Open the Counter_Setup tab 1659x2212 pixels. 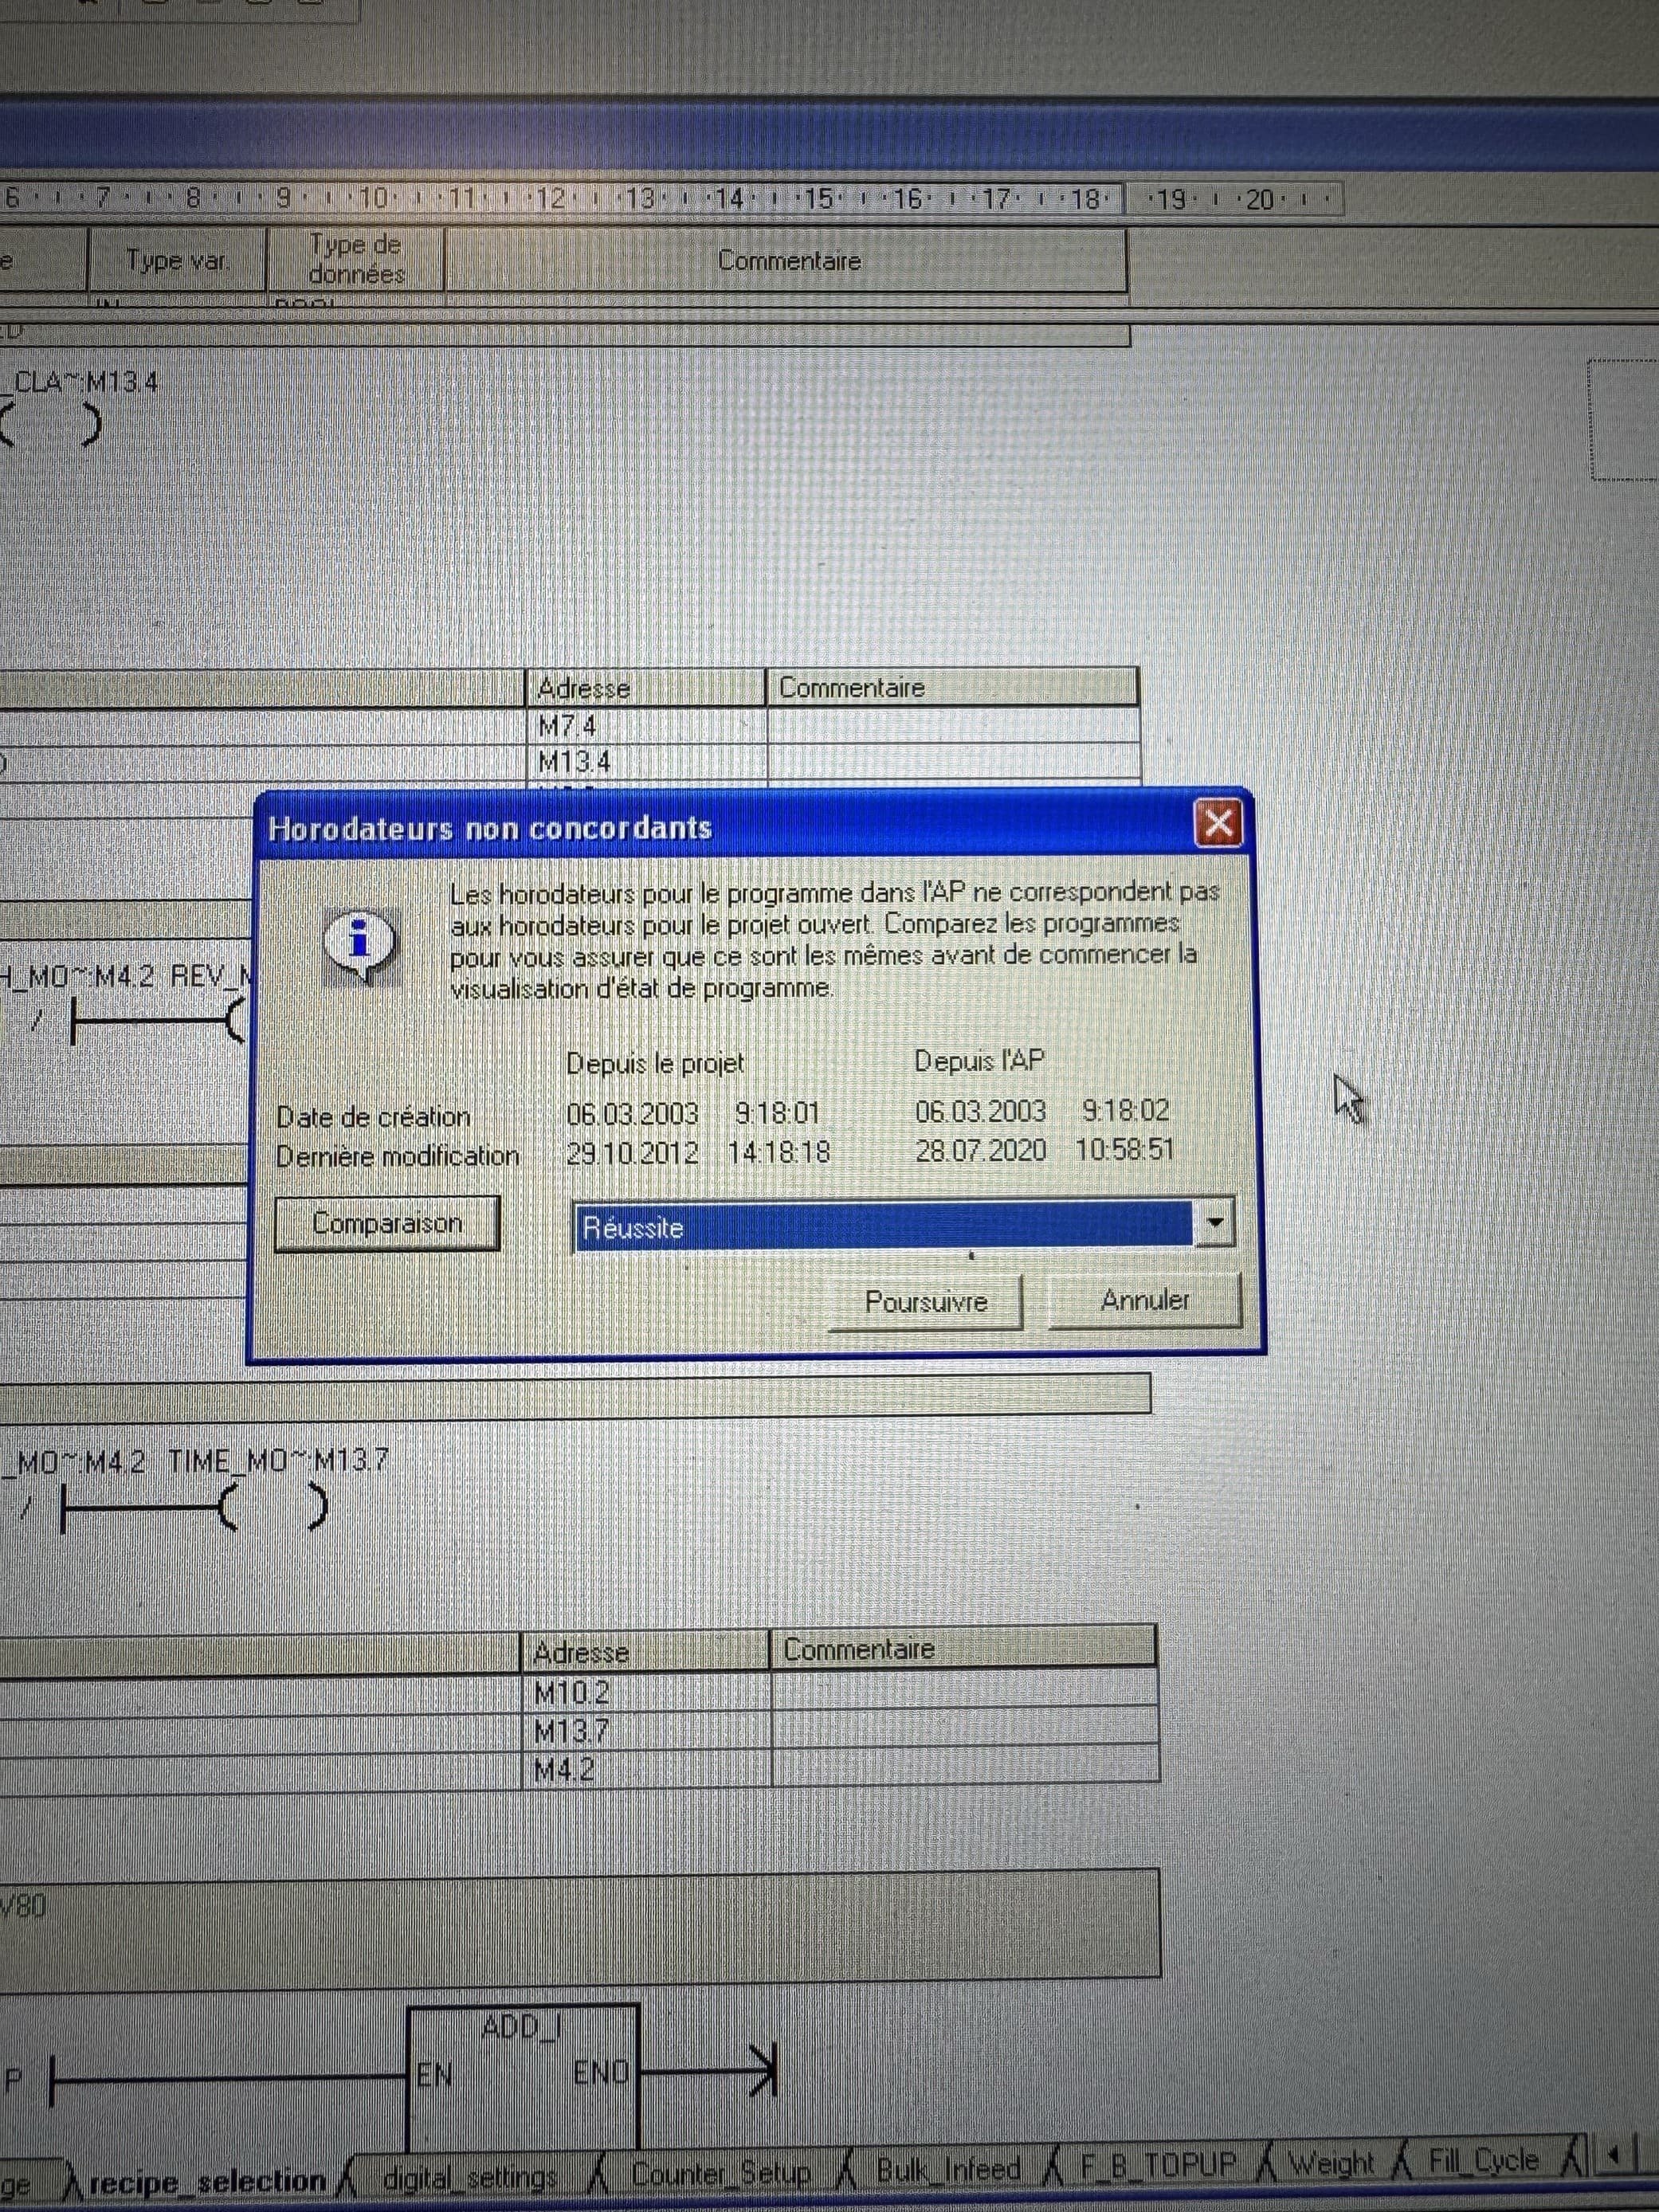(x=720, y=2175)
